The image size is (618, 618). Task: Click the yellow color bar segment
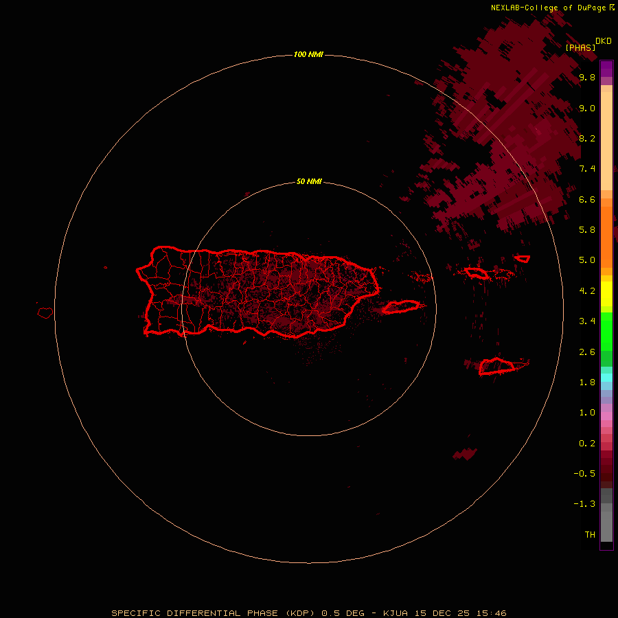coord(606,294)
